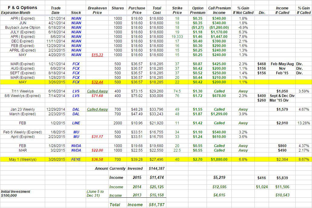The height and width of the screenshot is (208, 312).
Task: Select the '(June 5 to Dec 31)' note cell
Action: (x=95, y=193)
